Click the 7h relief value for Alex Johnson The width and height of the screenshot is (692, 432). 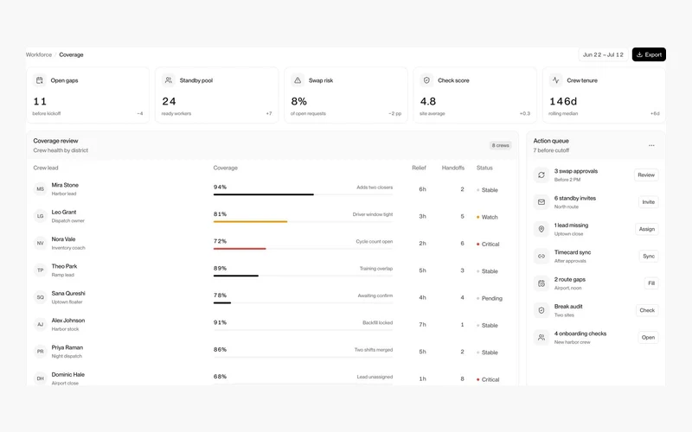[x=422, y=325]
